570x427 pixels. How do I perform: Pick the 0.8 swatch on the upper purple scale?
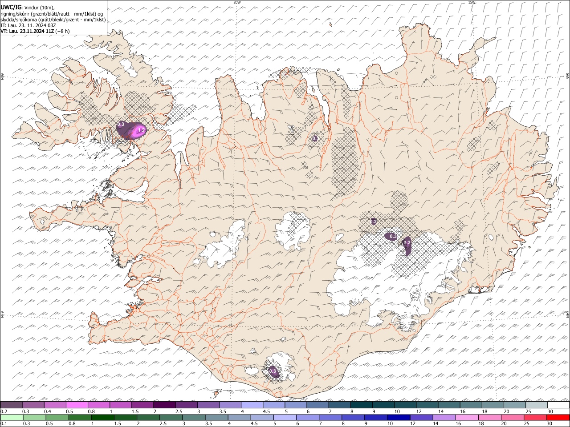(99, 405)
